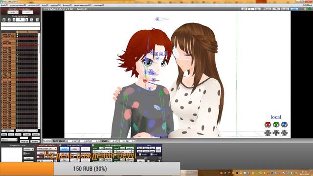
Task: Click the track button in view panel
Action: click(158, 150)
